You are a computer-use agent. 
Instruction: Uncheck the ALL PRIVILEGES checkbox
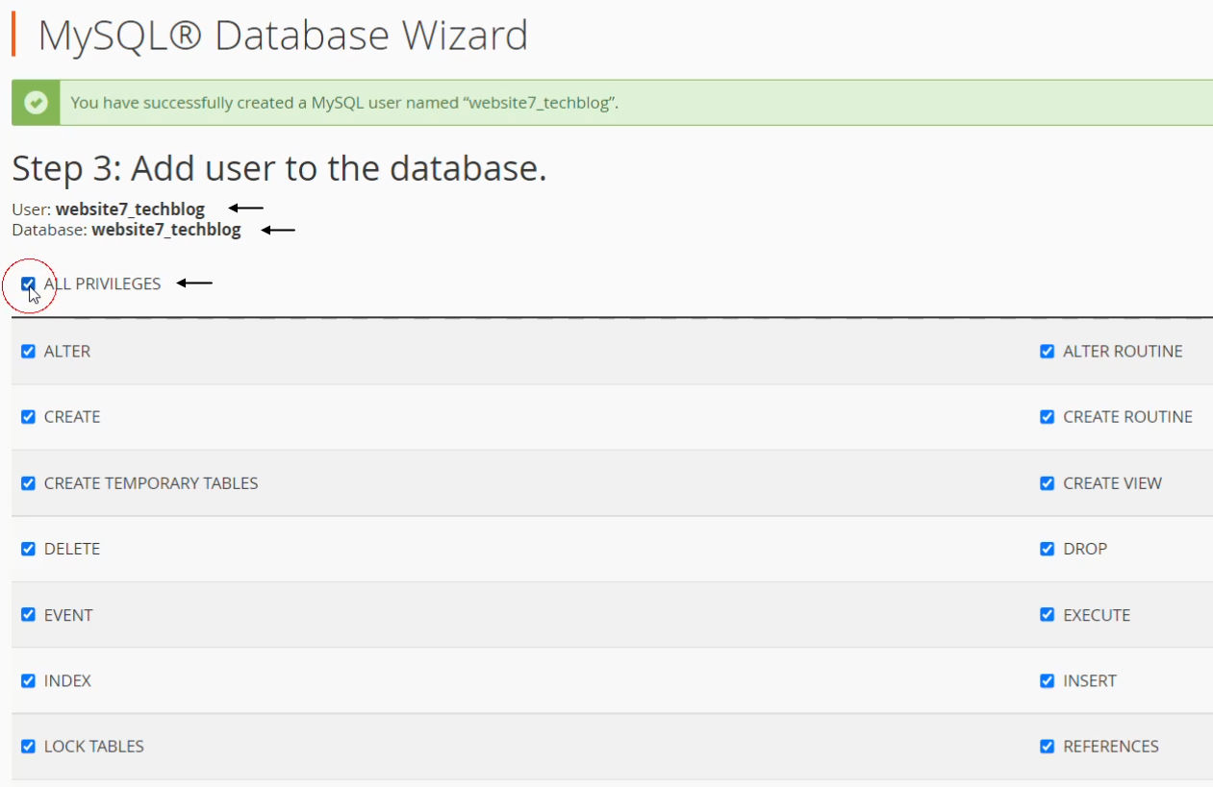click(28, 283)
